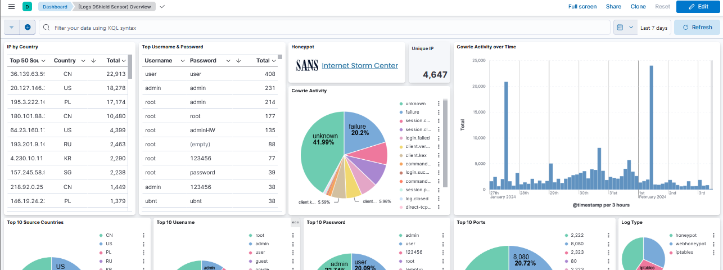723x270 pixels.
Task: Refresh the dashboard data
Action: tap(697, 27)
